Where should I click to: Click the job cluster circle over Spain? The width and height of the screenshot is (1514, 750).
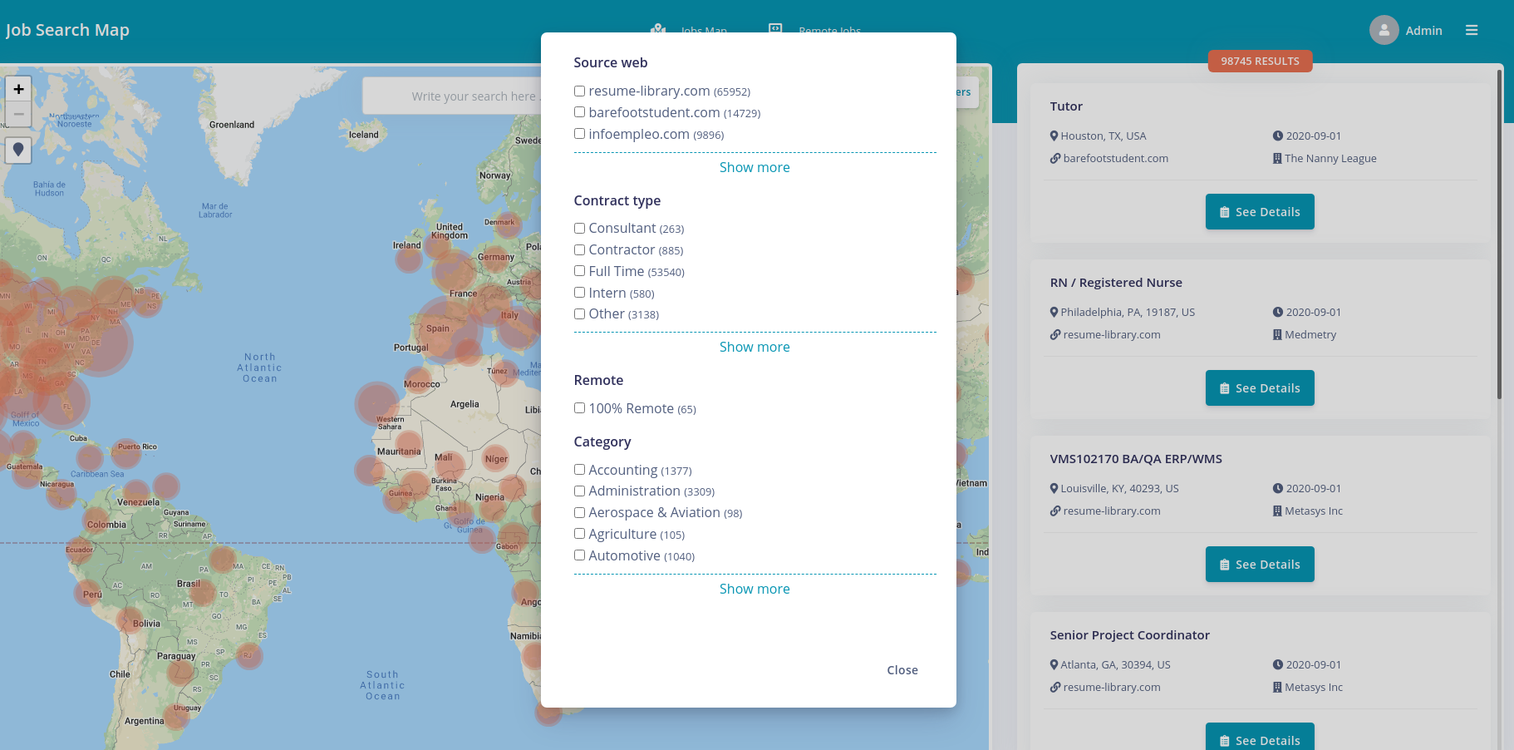point(448,330)
